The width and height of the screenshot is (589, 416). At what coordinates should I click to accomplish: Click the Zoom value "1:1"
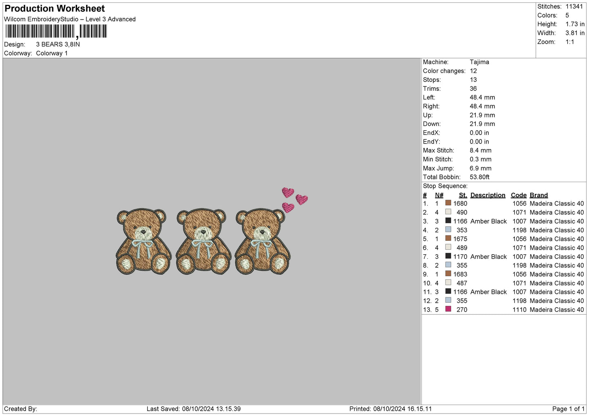(x=570, y=42)
